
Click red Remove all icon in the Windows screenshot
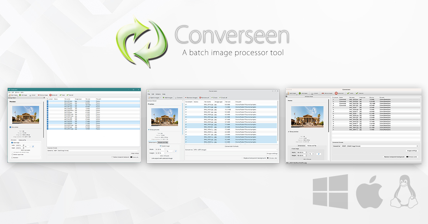(x=50, y=95)
